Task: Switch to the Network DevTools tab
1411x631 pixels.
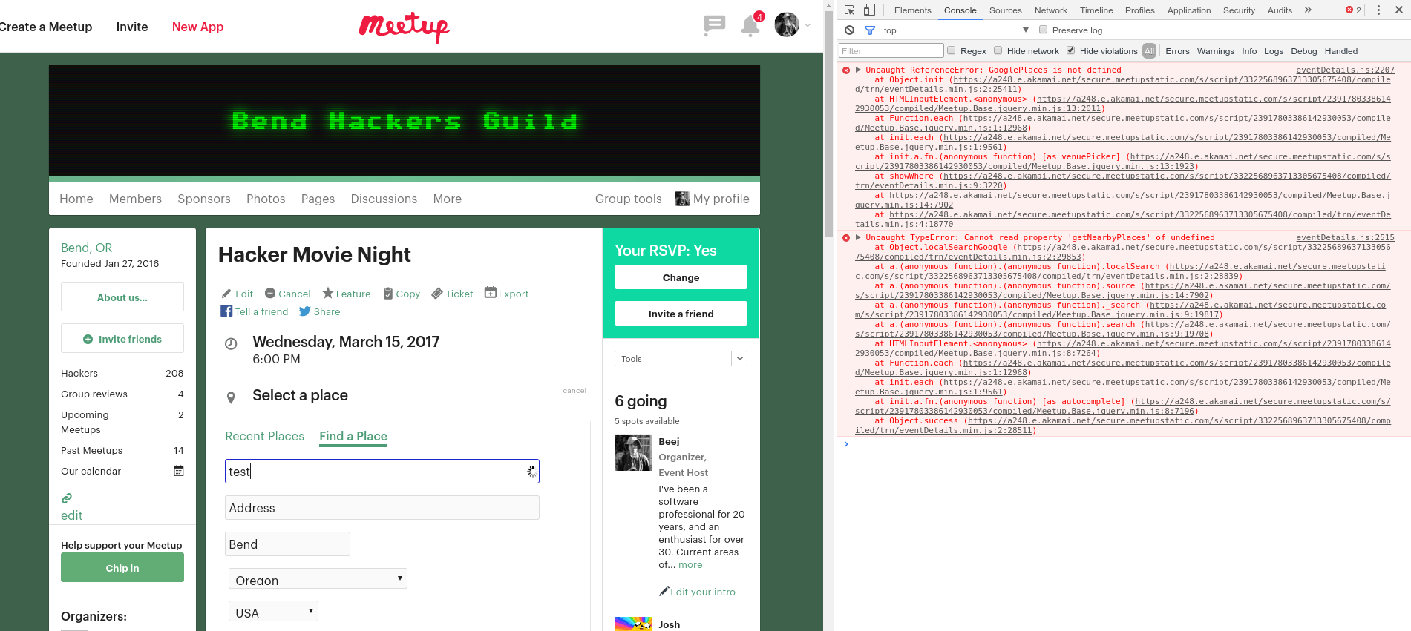Action: point(1050,10)
